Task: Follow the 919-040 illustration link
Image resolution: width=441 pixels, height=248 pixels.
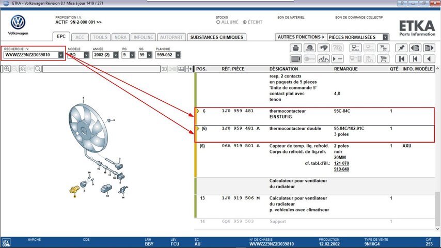Action: (341, 169)
